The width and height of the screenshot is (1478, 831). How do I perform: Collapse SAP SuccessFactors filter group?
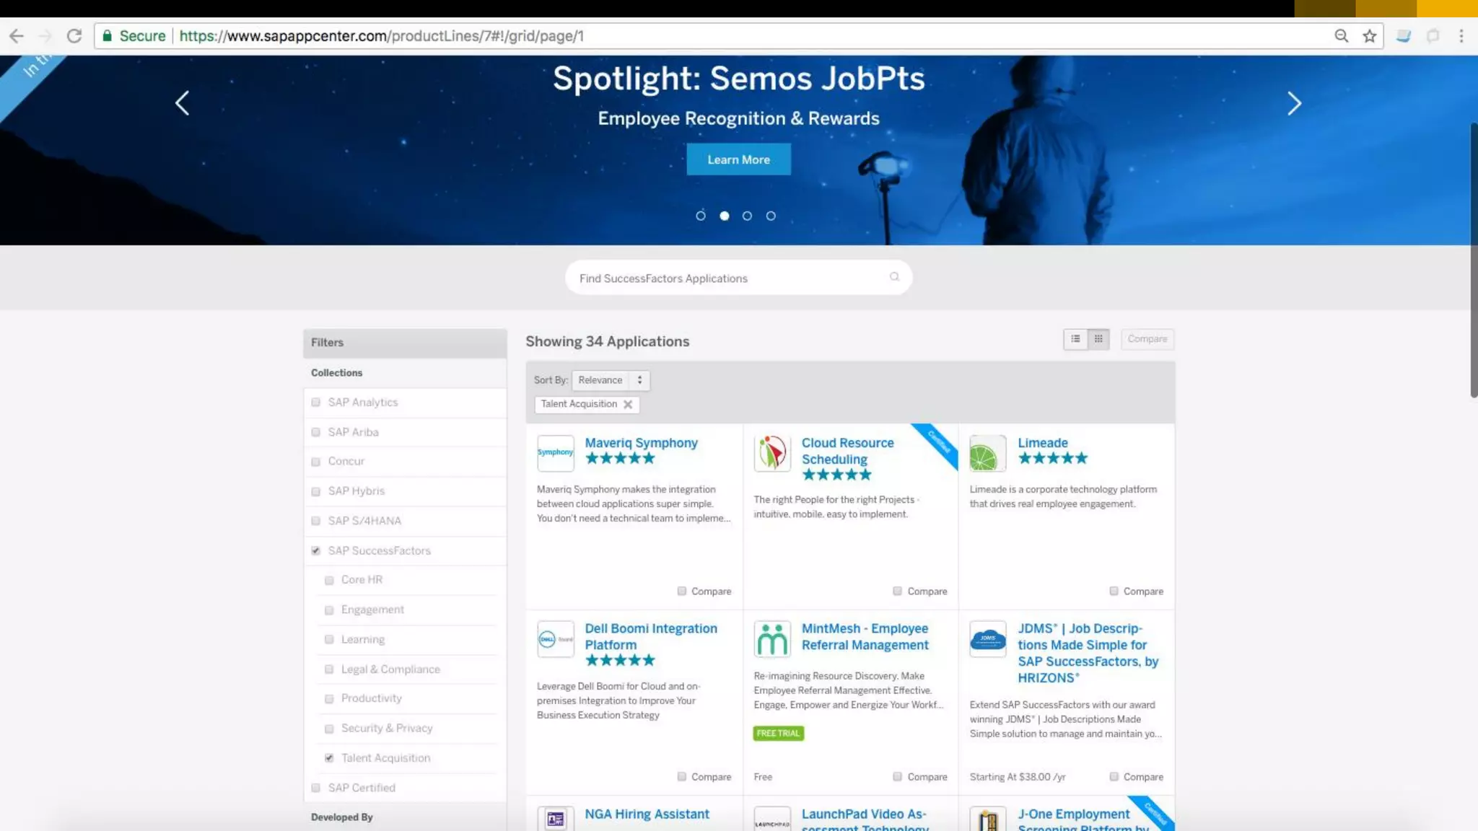pos(315,551)
